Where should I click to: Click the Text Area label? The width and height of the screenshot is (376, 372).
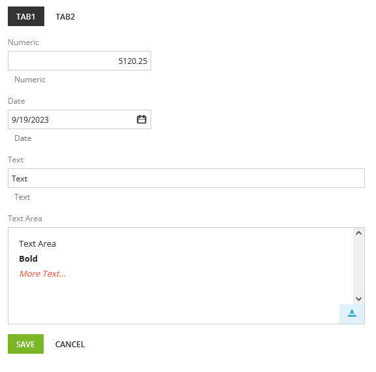[x=25, y=219]
